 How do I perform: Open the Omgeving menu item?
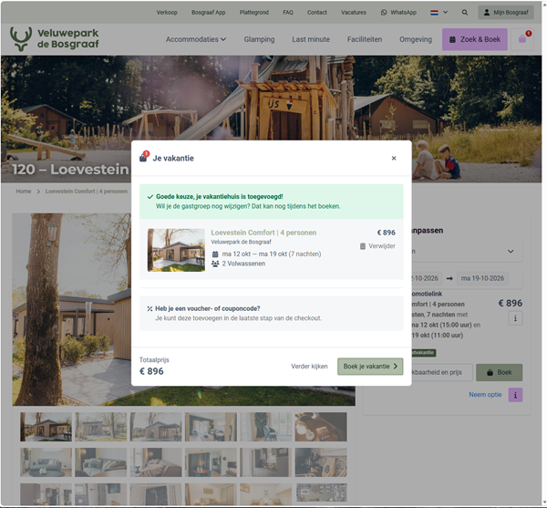tap(416, 39)
